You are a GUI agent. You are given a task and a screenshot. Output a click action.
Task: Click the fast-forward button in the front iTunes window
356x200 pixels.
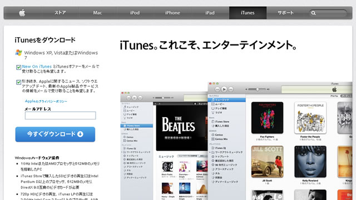click(231, 89)
